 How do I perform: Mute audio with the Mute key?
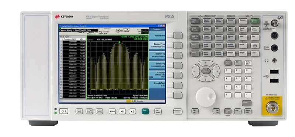tap(112, 111)
